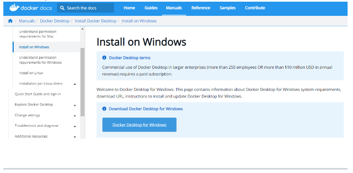This screenshot has height=173, width=353.
Task: Open Understand permission requirements for Windows
Action: 40,60
